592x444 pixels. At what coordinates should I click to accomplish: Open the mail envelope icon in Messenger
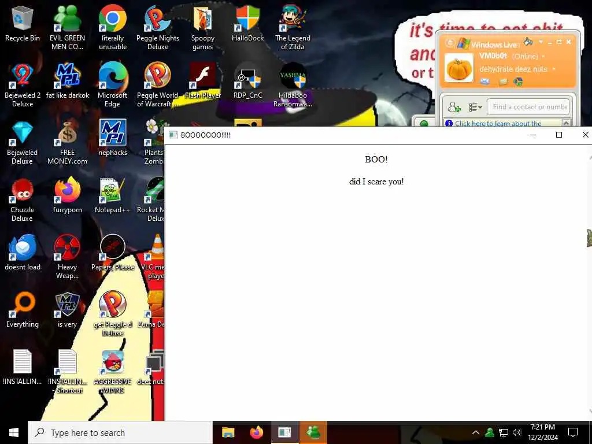pos(485,81)
